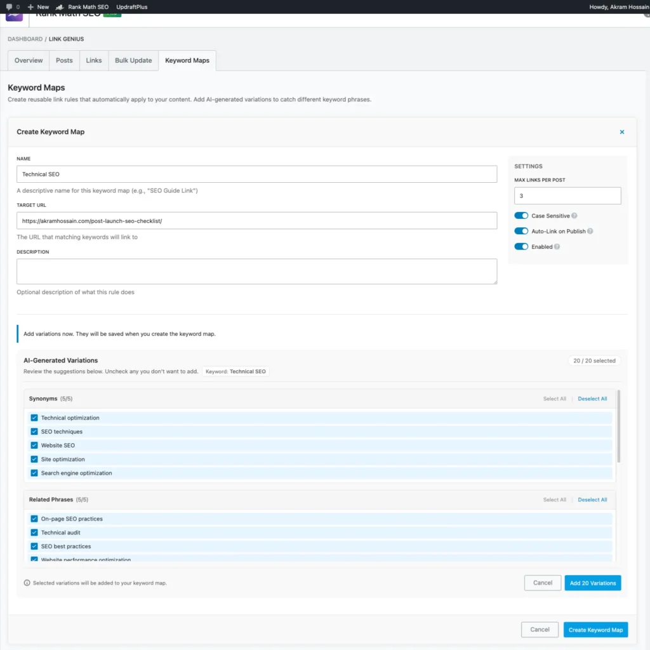
Task: Click help icon next to Case Sensitive
Action: (574, 216)
